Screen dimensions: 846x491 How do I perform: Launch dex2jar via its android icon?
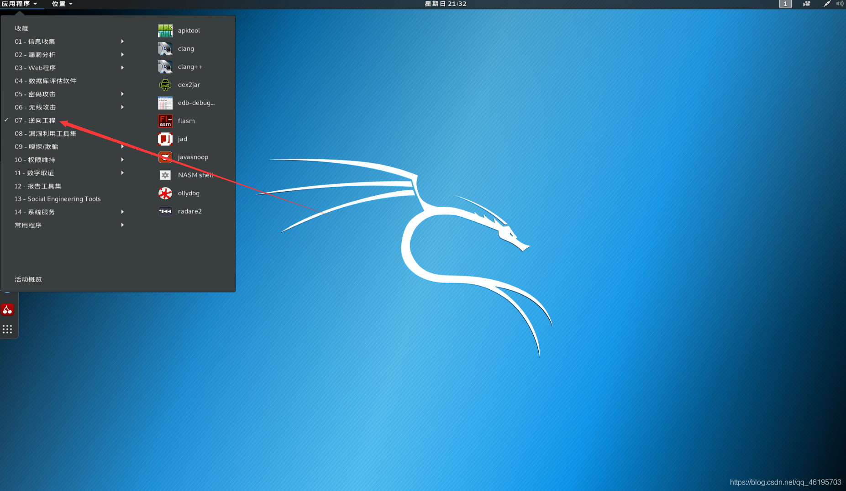pos(165,85)
